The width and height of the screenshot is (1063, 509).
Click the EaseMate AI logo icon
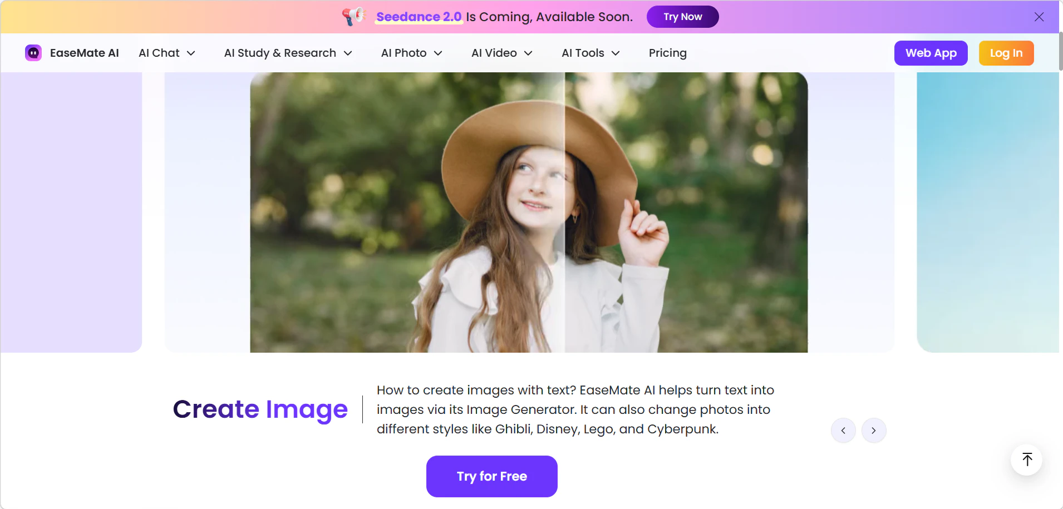pos(33,52)
